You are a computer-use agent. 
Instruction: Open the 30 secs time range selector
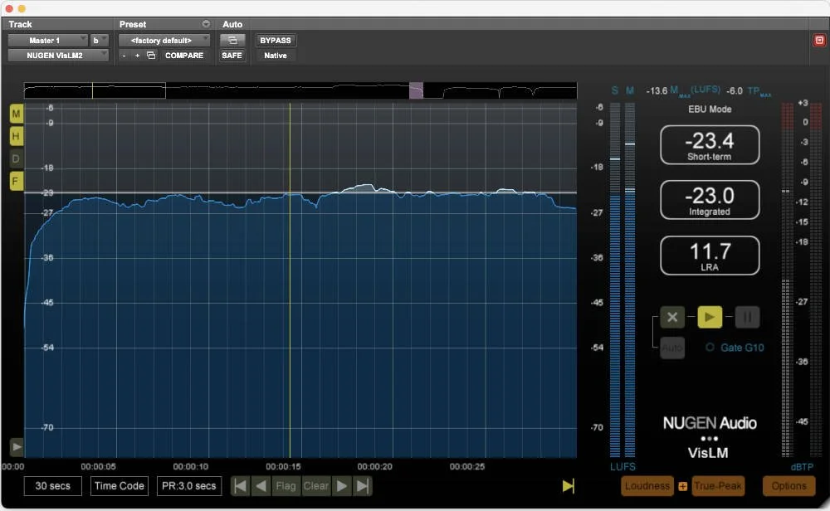tap(52, 485)
